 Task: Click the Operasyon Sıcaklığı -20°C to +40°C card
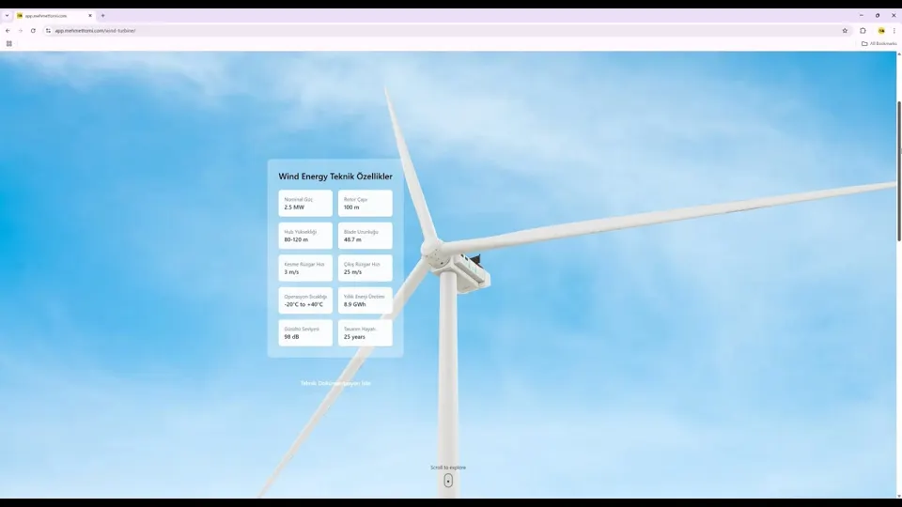click(305, 300)
